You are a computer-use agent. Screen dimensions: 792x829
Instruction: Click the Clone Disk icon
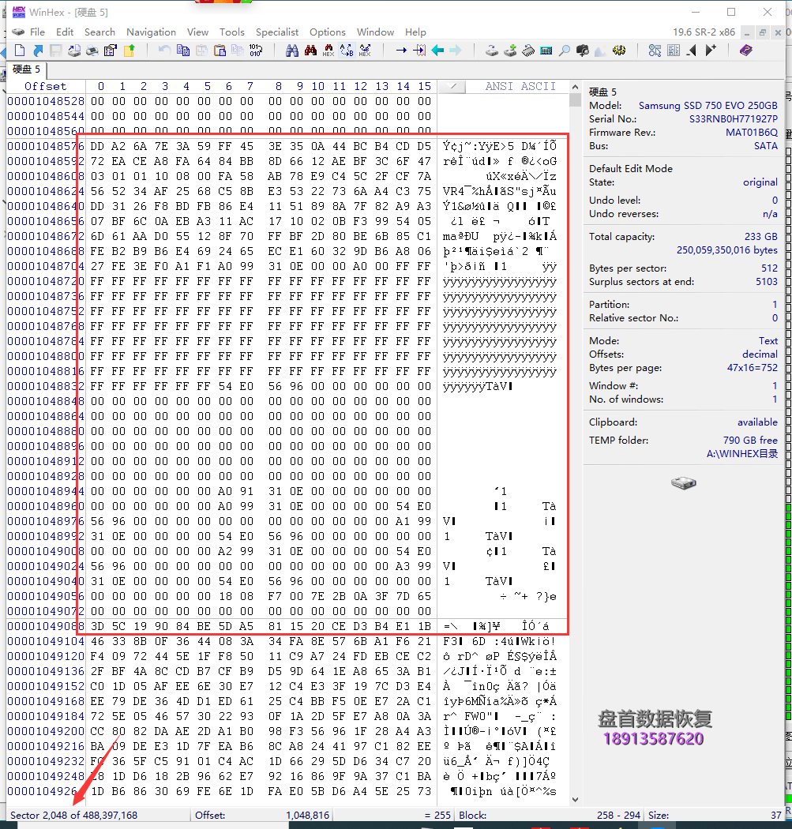(x=492, y=51)
